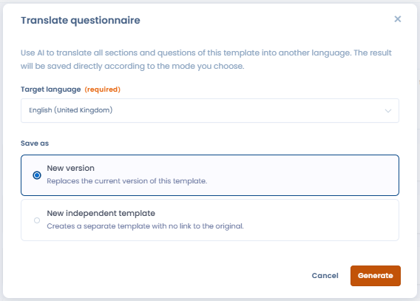Image resolution: width=420 pixels, height=301 pixels.
Task: Start translation with the Generate button
Action: [x=376, y=276]
